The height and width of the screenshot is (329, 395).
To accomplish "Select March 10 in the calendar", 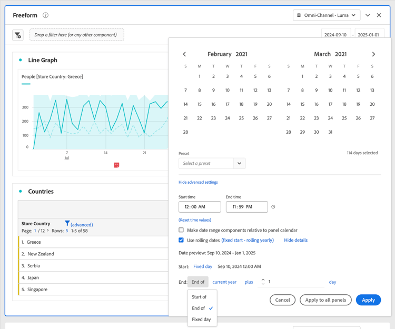I will pyautogui.click(x=330, y=90).
